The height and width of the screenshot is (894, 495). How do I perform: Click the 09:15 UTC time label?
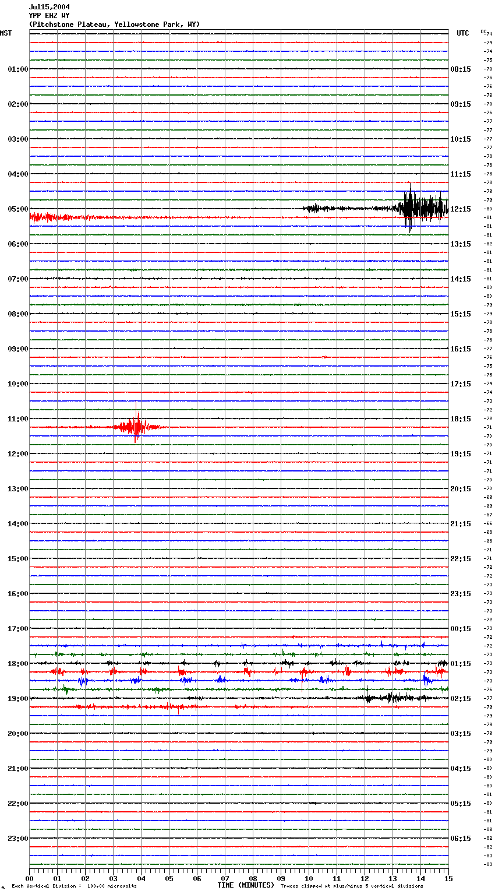(x=461, y=104)
